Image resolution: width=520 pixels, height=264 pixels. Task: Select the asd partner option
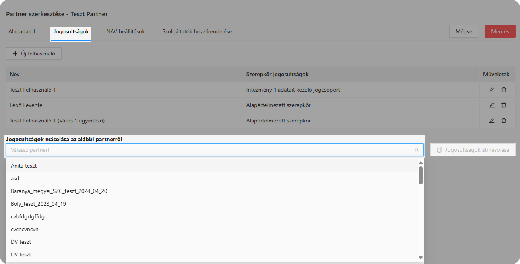click(15, 178)
